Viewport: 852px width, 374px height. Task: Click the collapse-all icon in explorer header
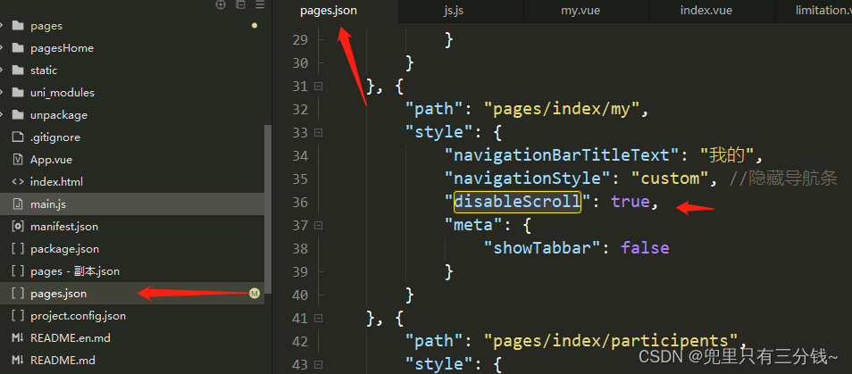click(240, 4)
